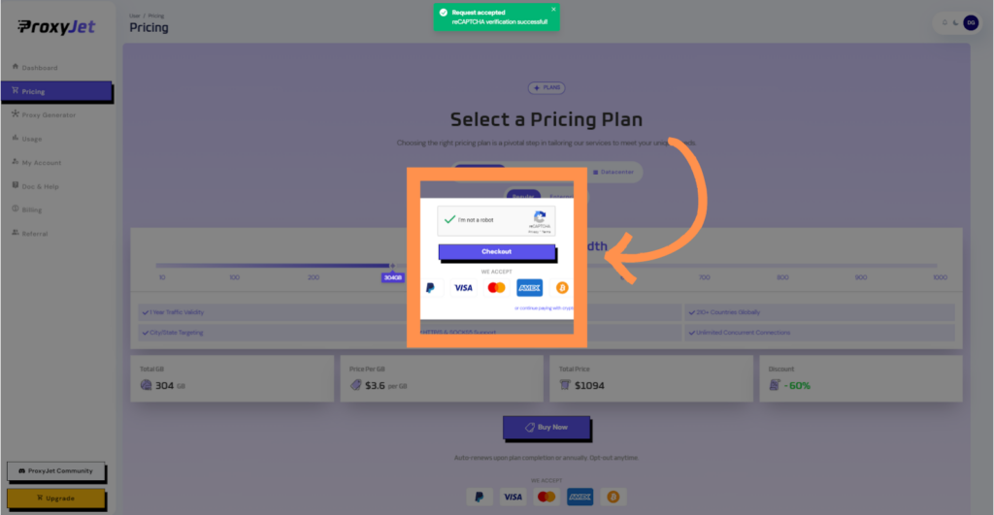The width and height of the screenshot is (994, 515).
Task: Switch to the Datacenter plan tab
Action: [613, 173]
